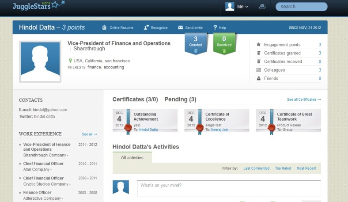Screen dimensions: 348x202
Task: Click the Help question mark icon
Action: (x=215, y=27)
